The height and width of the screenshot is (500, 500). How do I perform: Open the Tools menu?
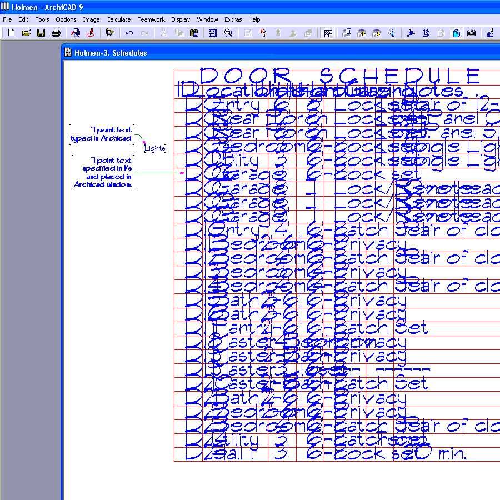[42, 19]
